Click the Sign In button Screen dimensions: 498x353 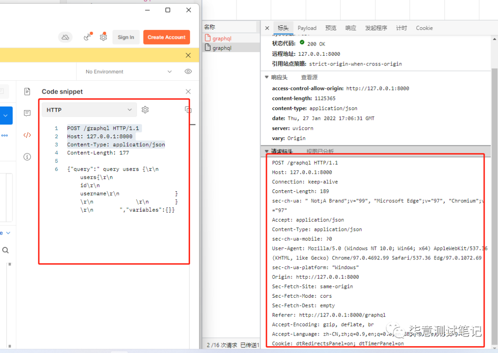[x=126, y=37]
